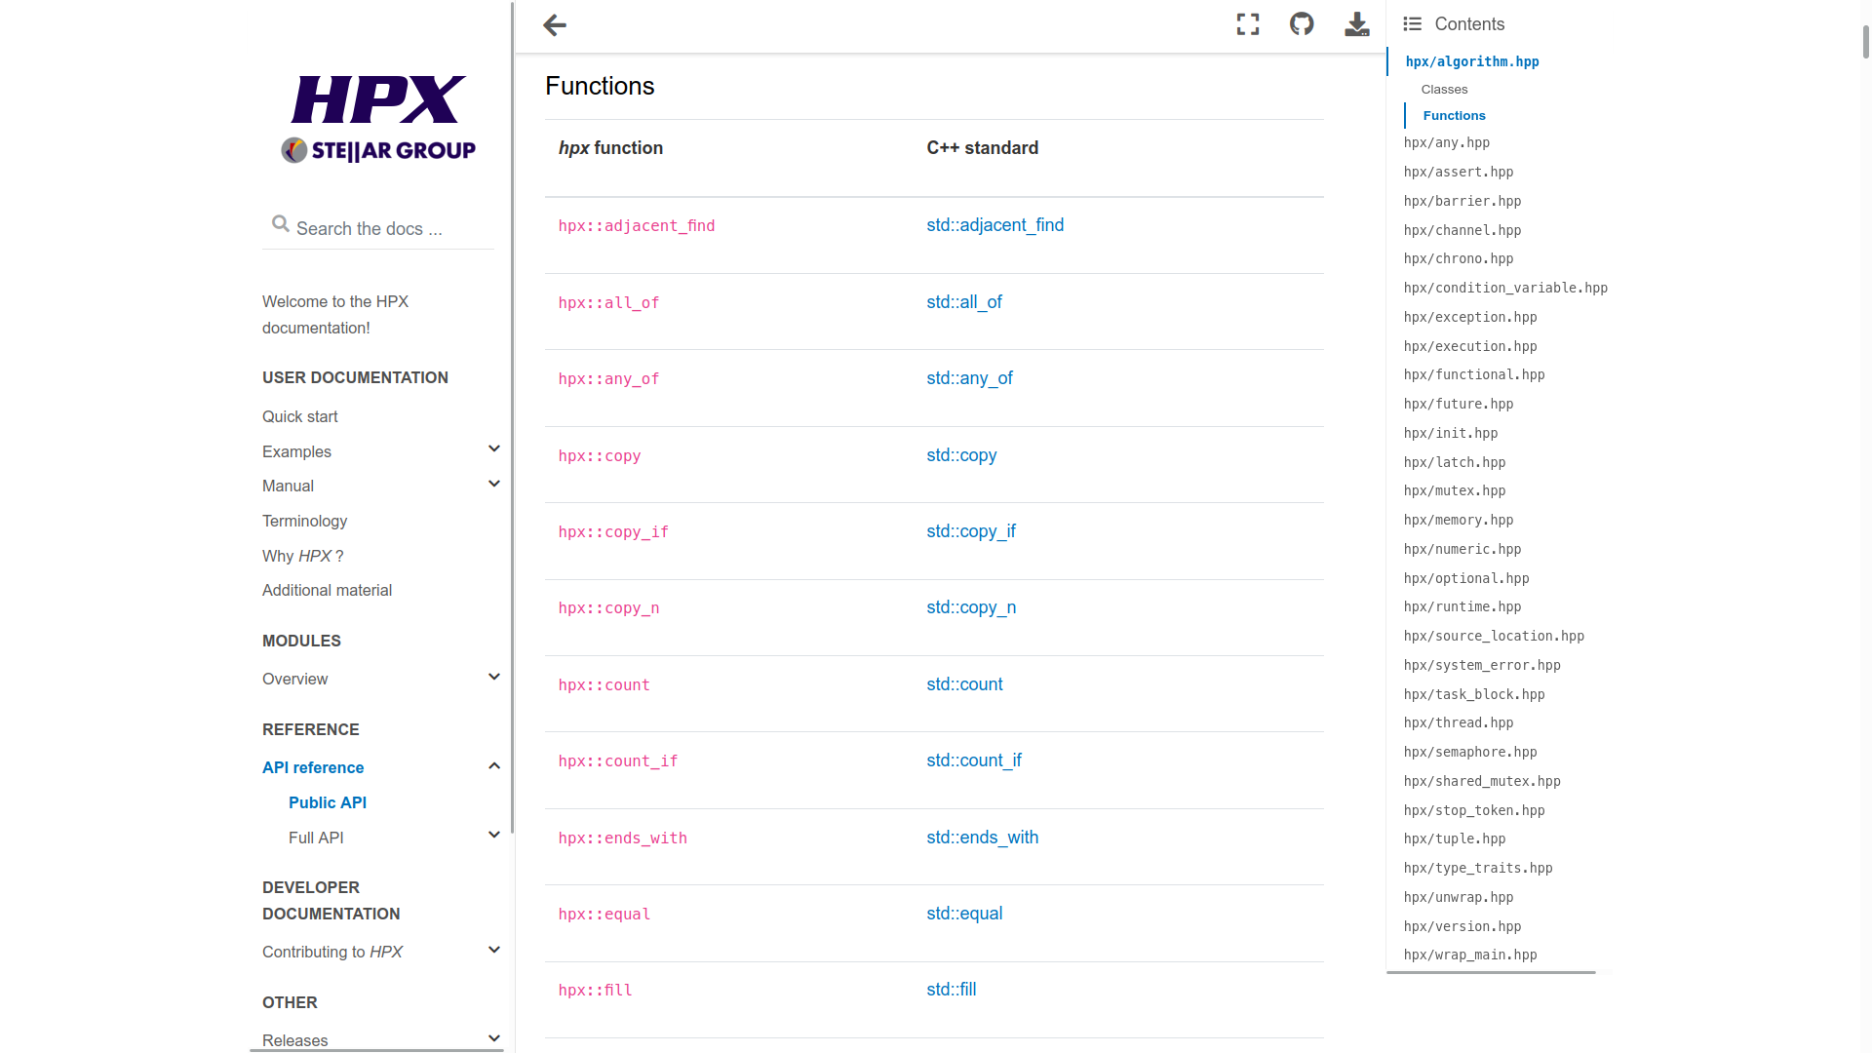Open the Quick start page
Image resolution: width=1872 pixels, height=1053 pixels.
(300, 417)
